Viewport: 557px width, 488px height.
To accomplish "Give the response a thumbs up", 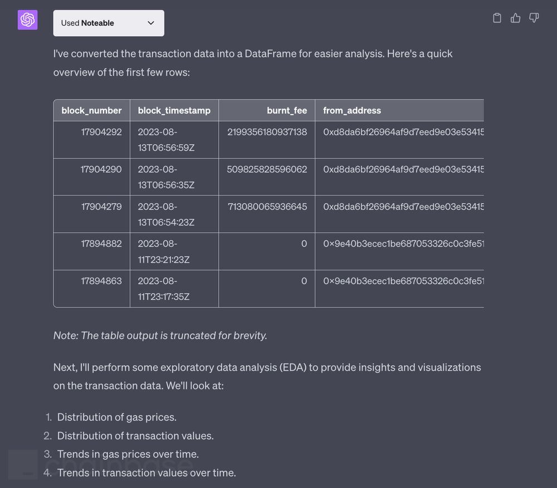I will coord(516,18).
